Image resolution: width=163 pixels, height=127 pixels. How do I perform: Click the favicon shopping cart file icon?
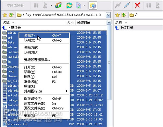pos(5,105)
